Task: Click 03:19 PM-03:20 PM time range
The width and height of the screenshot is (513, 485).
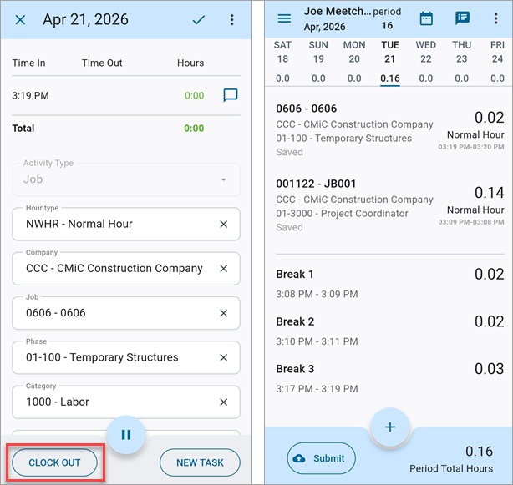Action: click(x=471, y=147)
